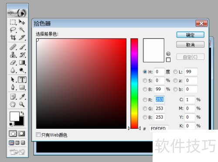Focus the H degrees input field
This screenshot has height=162, width=218.
pos(159,72)
